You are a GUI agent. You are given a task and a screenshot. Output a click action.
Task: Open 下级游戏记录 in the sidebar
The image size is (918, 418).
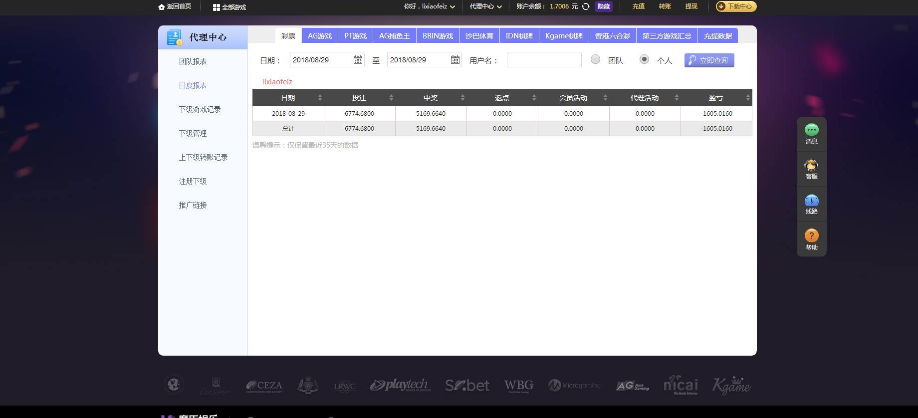pos(200,109)
